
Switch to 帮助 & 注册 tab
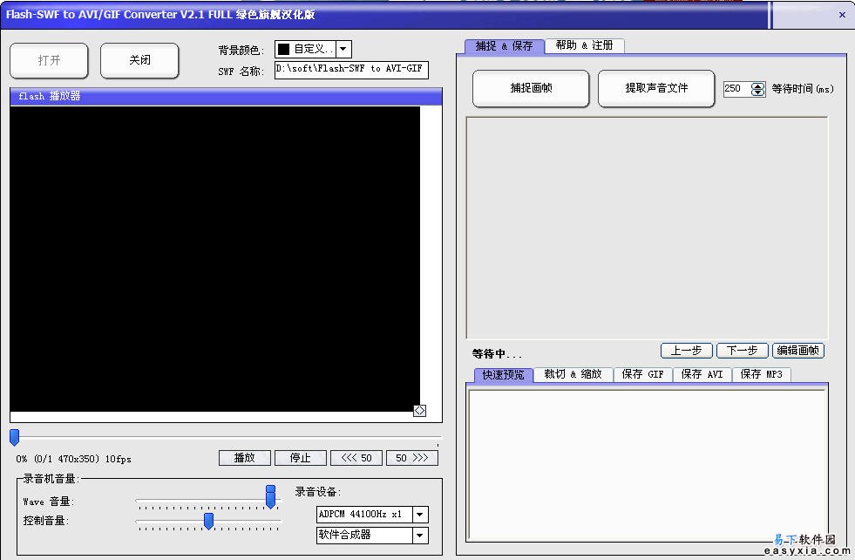pyautogui.click(x=585, y=46)
